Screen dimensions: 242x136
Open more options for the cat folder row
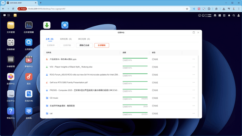(x=194, y=113)
